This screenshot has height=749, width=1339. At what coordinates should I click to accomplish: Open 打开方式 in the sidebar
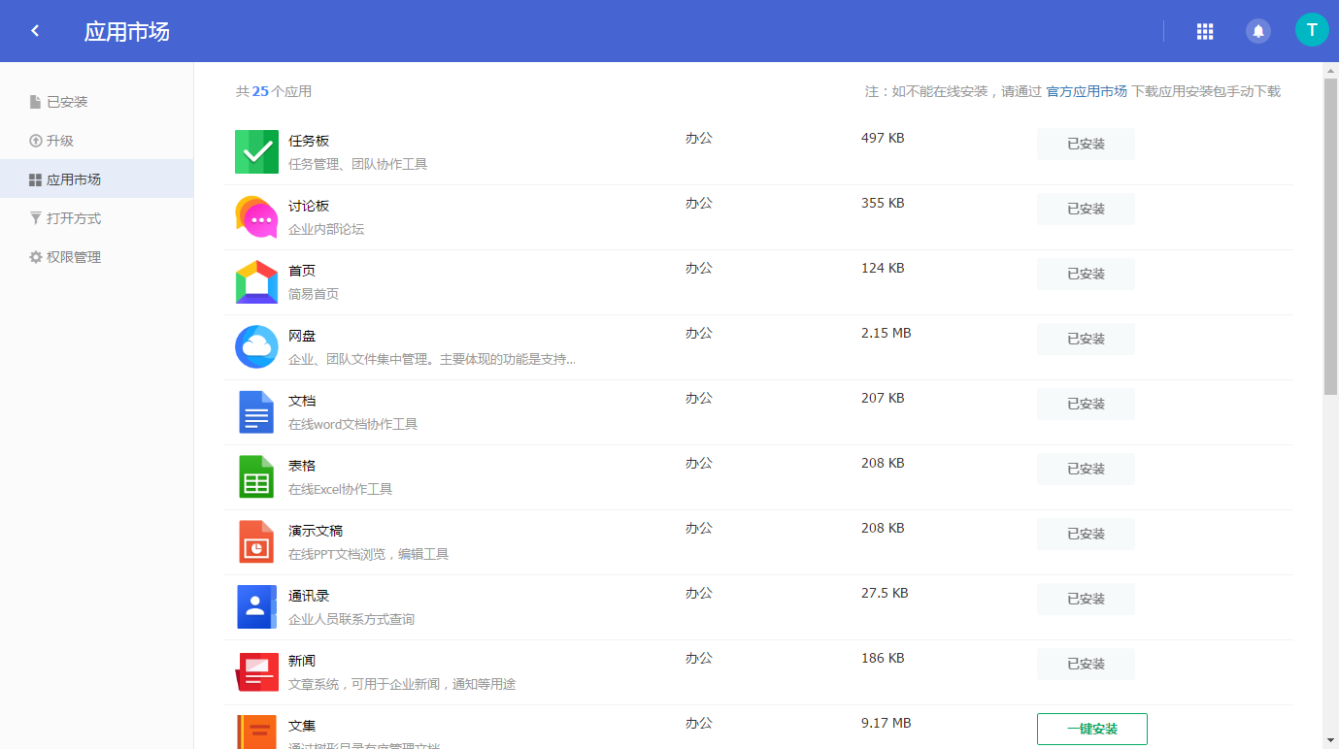pyautogui.click(x=96, y=218)
